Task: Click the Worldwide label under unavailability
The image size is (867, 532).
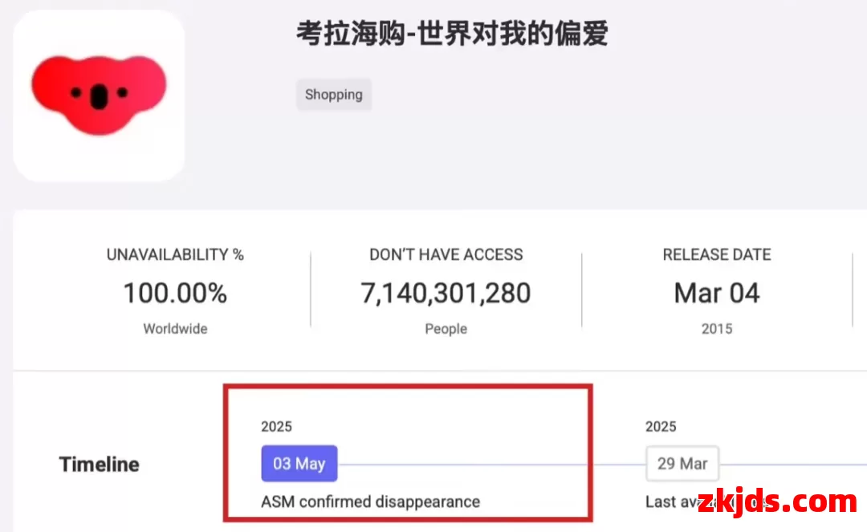Action: (x=175, y=329)
